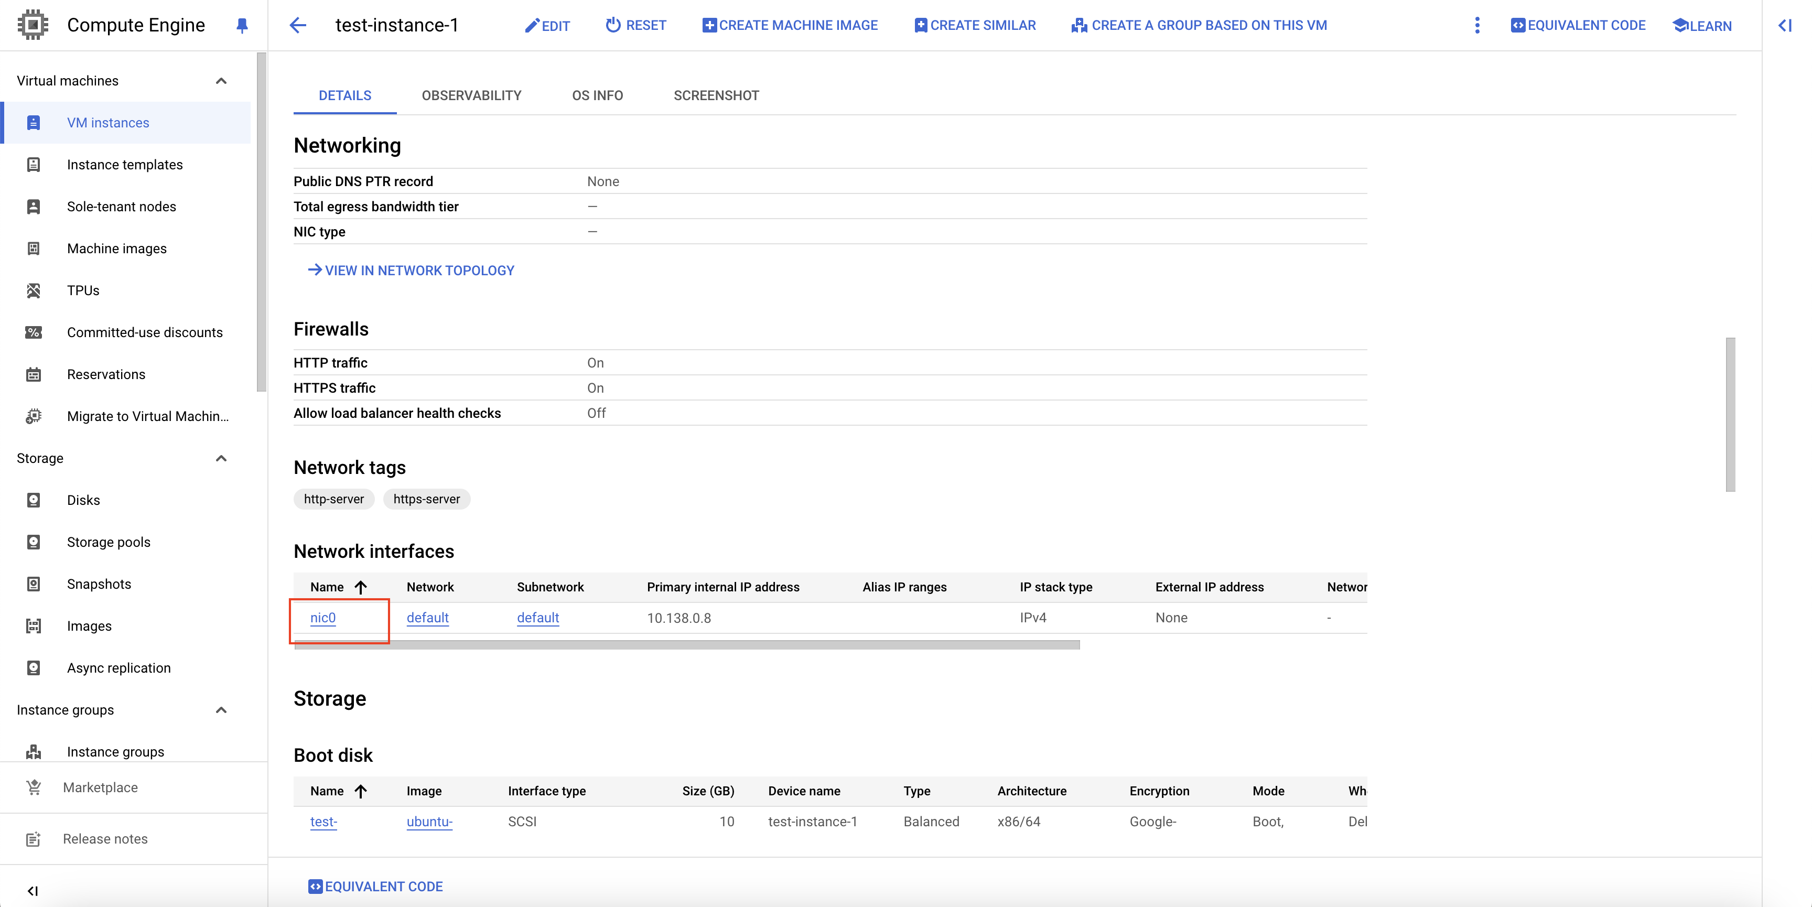This screenshot has height=907, width=1812.
Task: Click the Async replication icon
Action: click(x=33, y=668)
